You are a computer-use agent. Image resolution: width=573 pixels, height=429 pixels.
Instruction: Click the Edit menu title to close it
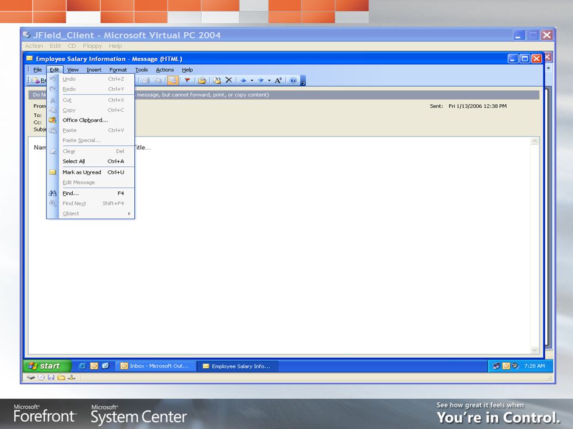[54, 70]
